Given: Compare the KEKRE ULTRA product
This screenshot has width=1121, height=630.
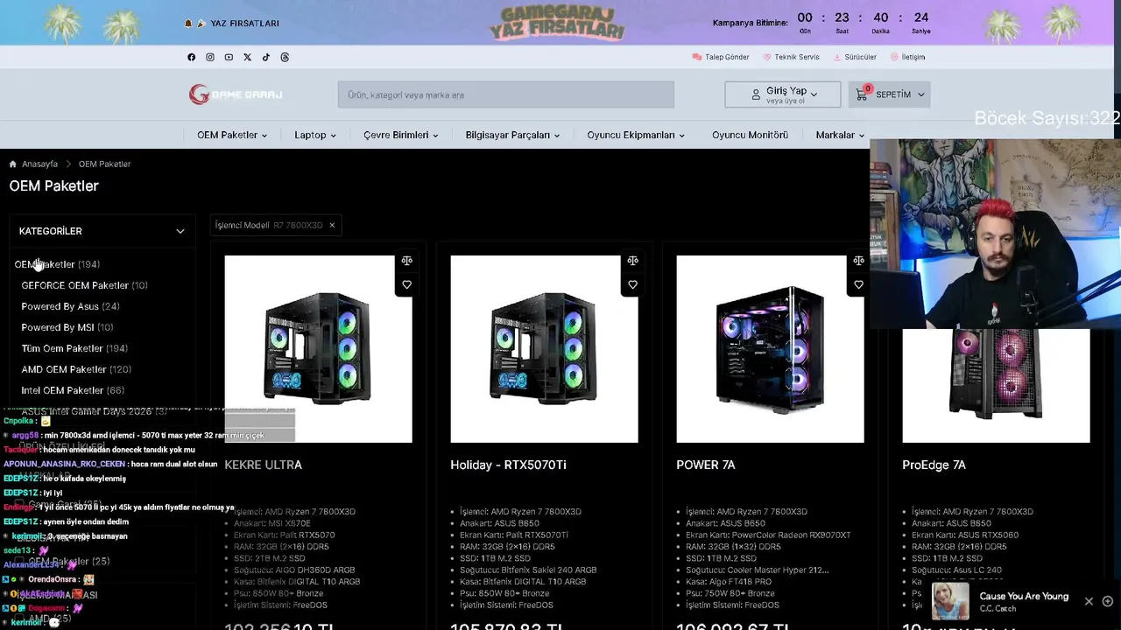Looking at the screenshot, I should (406, 261).
